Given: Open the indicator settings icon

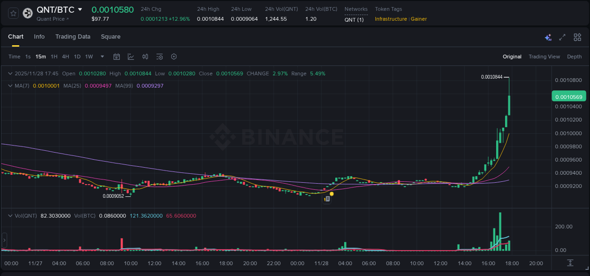Looking at the screenshot, I should [159, 57].
